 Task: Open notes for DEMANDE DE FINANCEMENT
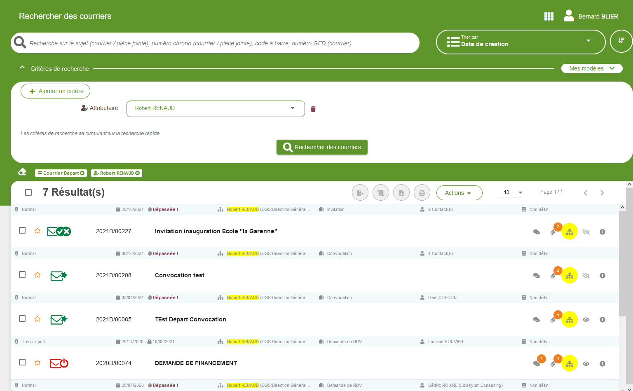click(x=537, y=363)
